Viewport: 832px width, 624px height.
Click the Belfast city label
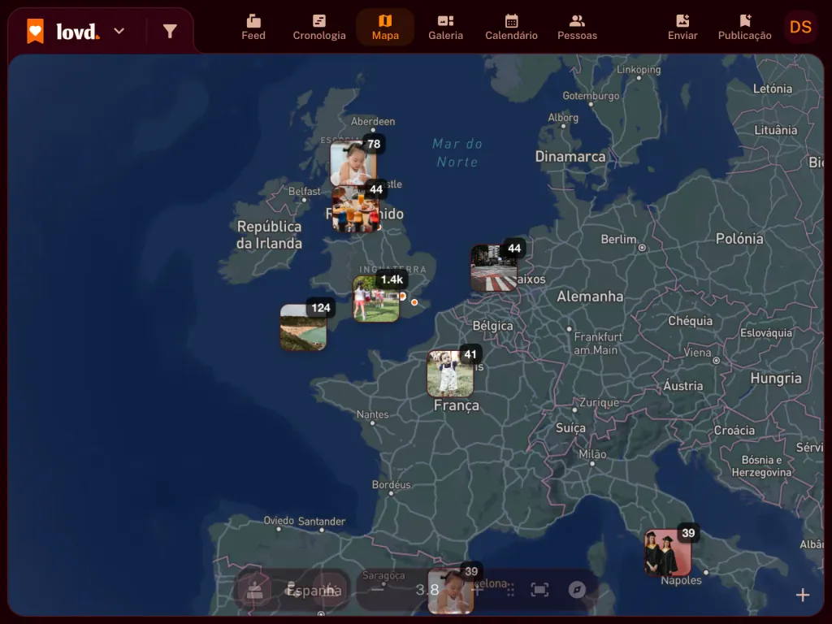[304, 191]
